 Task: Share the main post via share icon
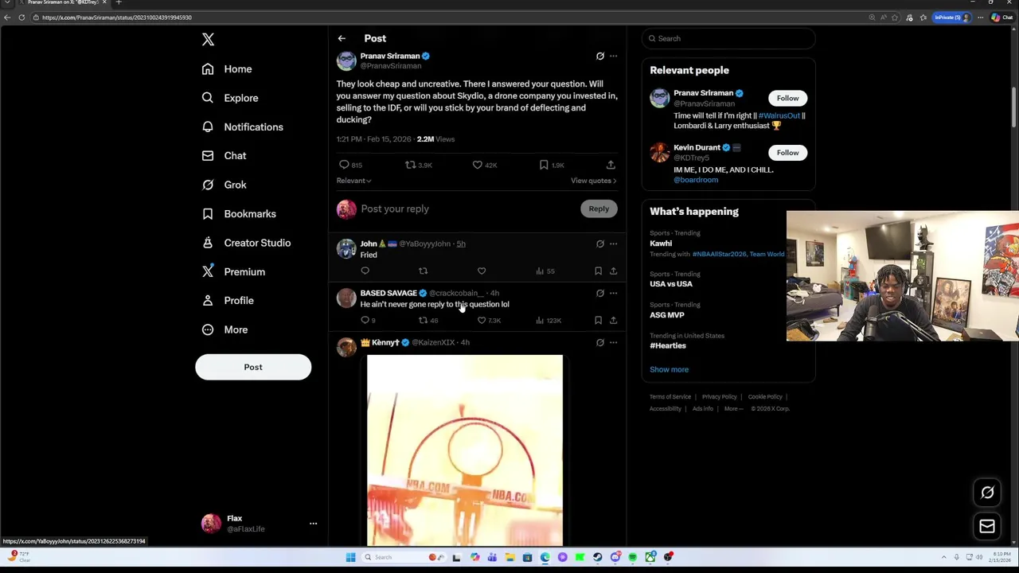(611, 165)
